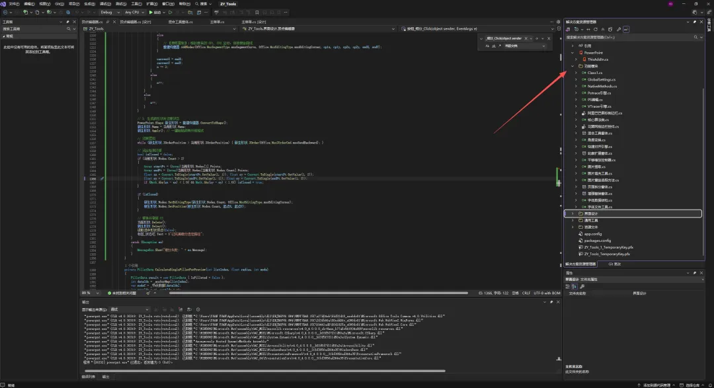Pin the Toolbox panel
Viewport: 714px width, 388px height.
click(68, 22)
